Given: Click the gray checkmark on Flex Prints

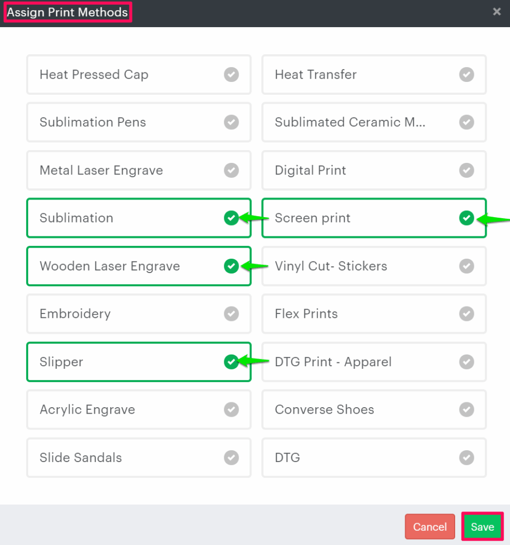Looking at the screenshot, I should [x=466, y=314].
